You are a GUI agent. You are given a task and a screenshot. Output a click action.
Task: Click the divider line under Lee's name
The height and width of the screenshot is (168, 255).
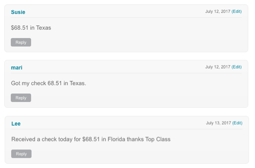[127, 129]
